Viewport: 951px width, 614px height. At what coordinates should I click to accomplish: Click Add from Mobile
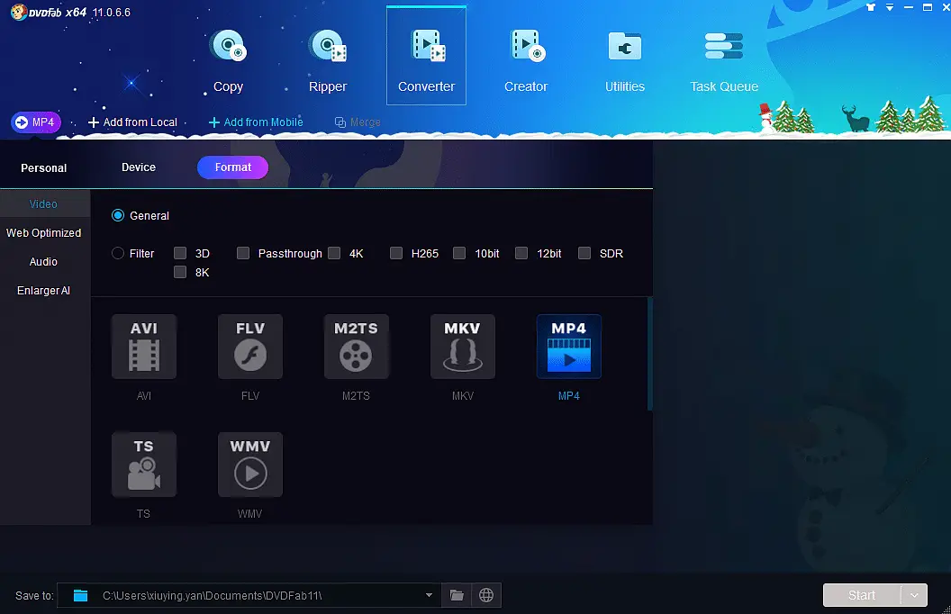[256, 122]
